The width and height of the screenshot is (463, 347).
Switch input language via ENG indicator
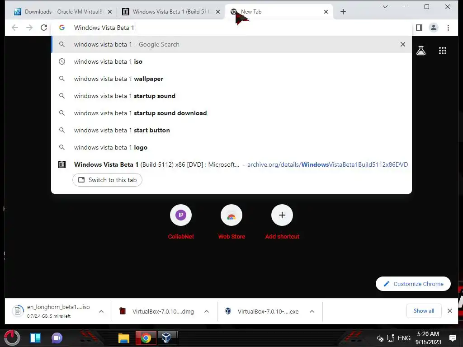tap(404, 338)
